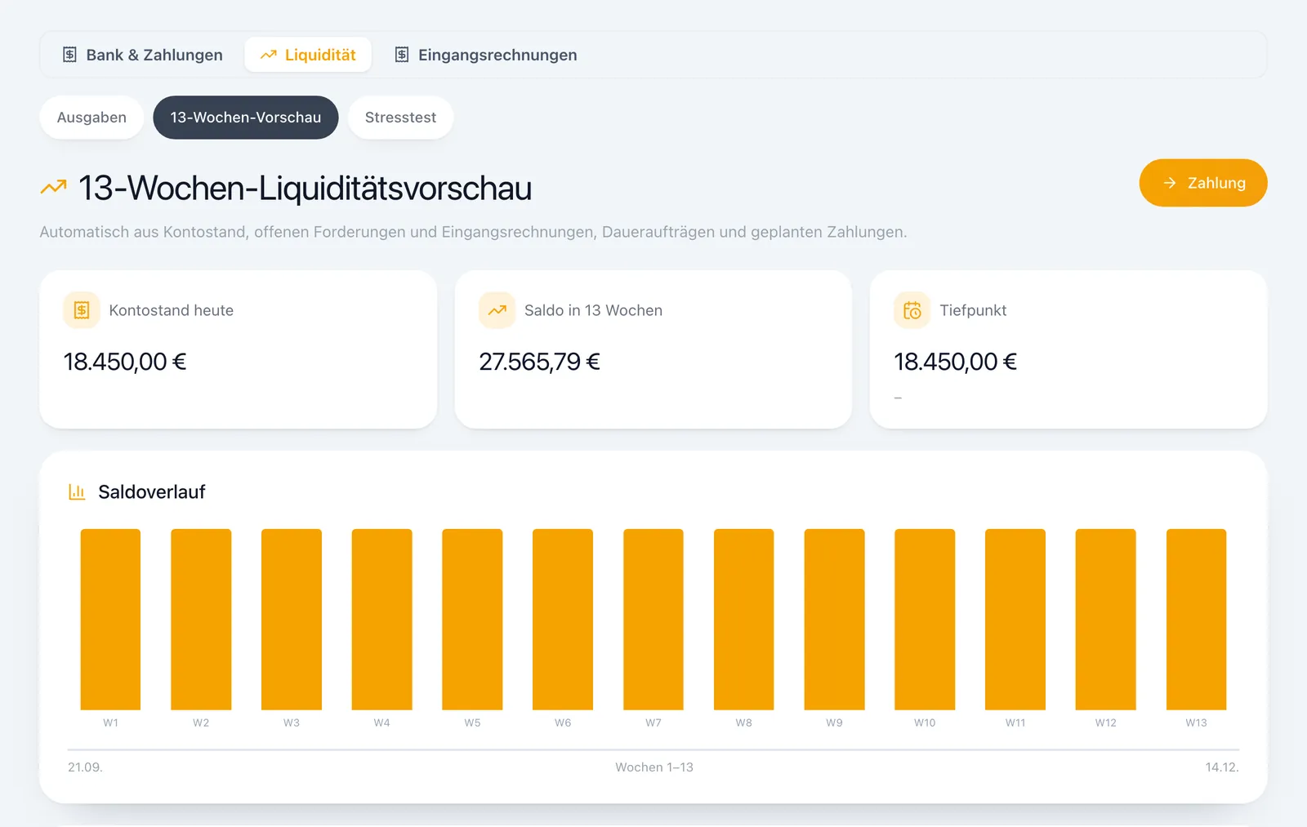Click the 27.565,79 € balance value
Screen dimensions: 1307x827
[539, 362]
